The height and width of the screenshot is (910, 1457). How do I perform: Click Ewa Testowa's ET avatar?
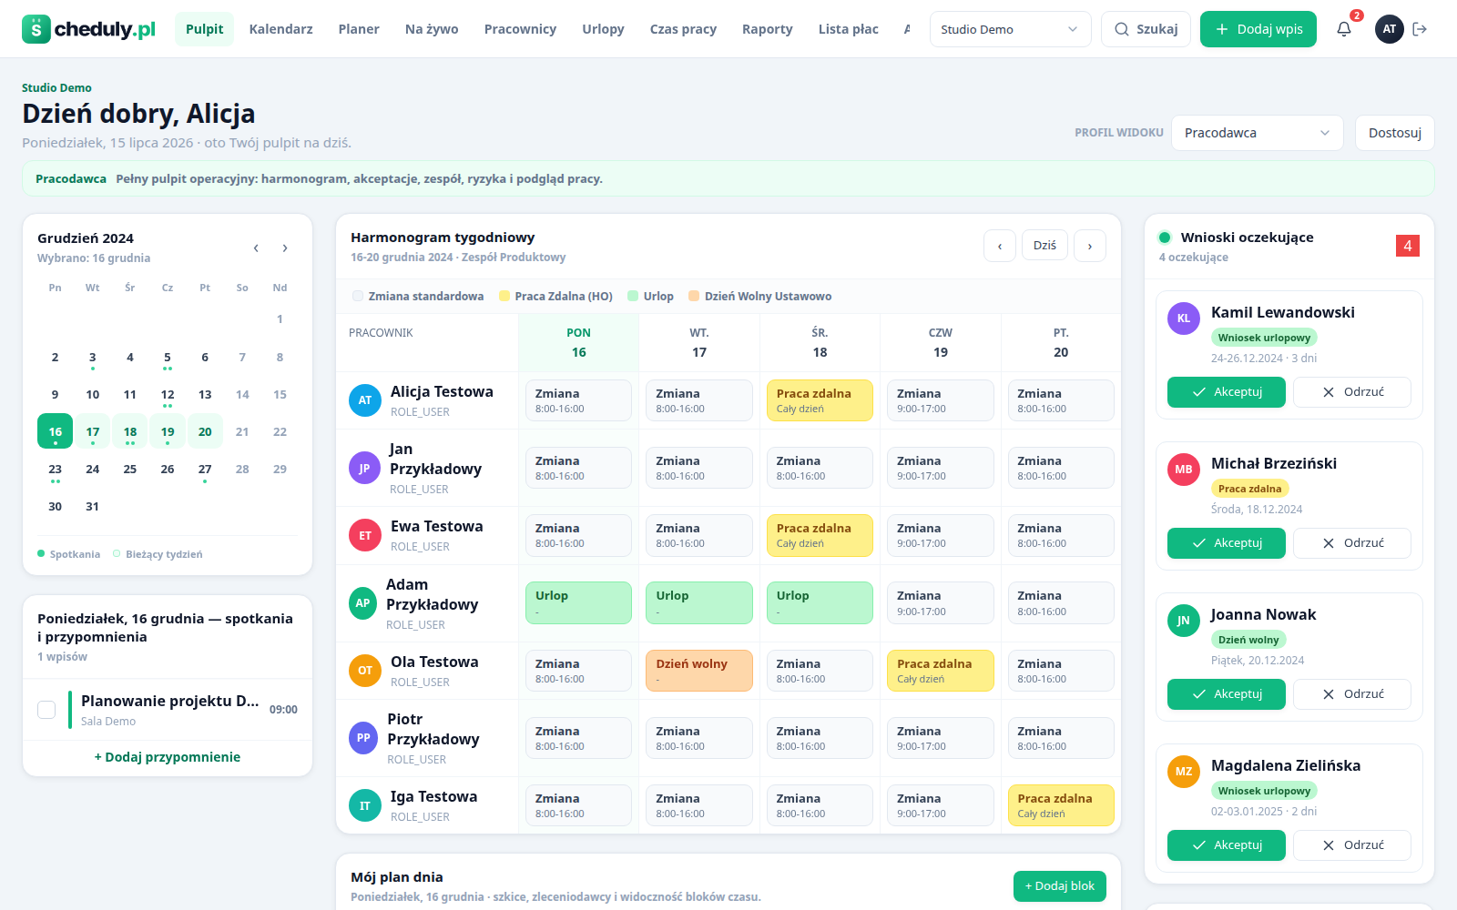click(365, 535)
